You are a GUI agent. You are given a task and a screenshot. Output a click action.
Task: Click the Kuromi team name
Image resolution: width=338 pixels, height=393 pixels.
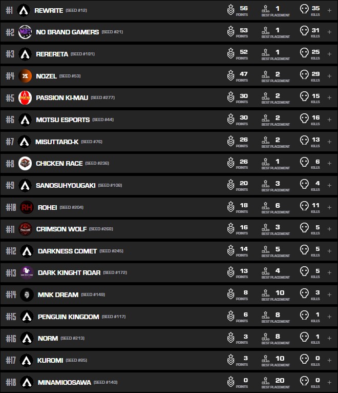point(50,360)
